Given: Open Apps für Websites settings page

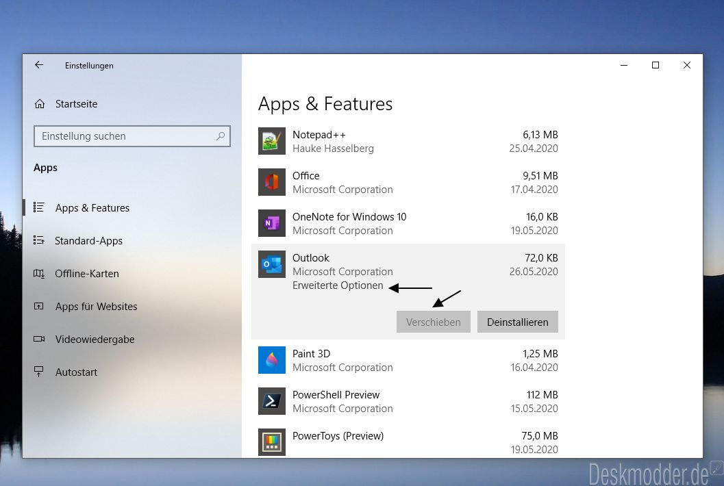Looking at the screenshot, I should pos(96,307).
